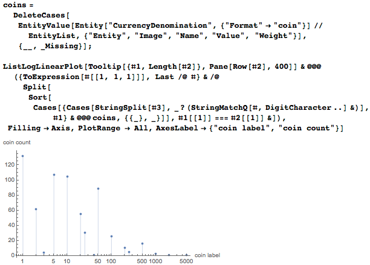Screen dimensions: 370x265
Task: Click the _Missing pattern
Action: pyautogui.click(x=59, y=46)
